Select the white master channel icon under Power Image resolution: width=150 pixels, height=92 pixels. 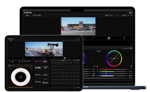[x=97, y=76]
